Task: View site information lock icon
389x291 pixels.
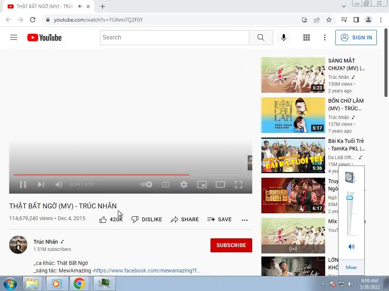Action: pos(48,20)
